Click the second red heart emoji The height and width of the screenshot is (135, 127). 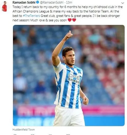74,20
